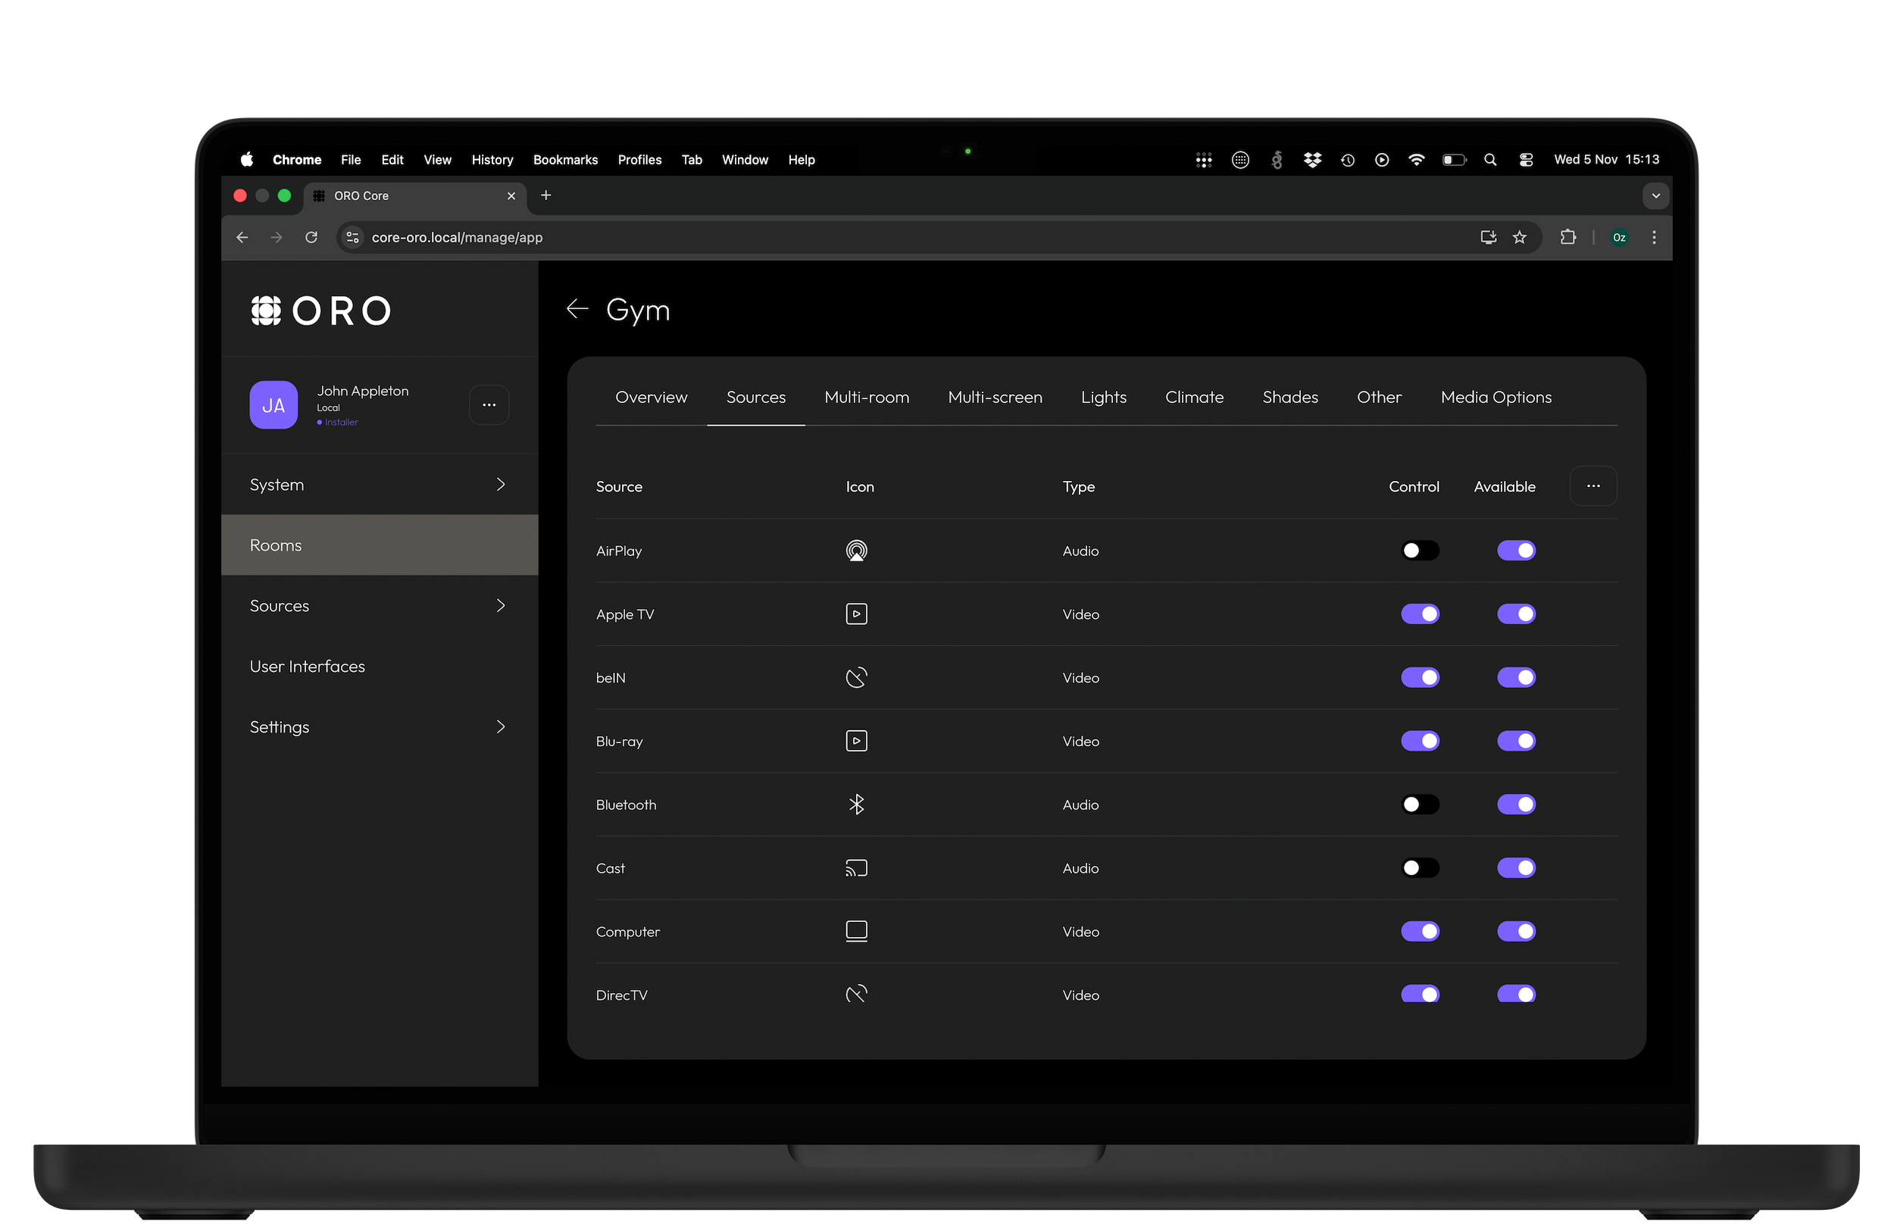Click the AirPlay source icon
This screenshot has height=1231, width=1894.
point(856,551)
